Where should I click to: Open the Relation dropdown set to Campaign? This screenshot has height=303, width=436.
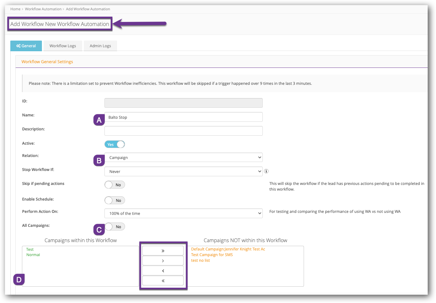pyautogui.click(x=184, y=158)
